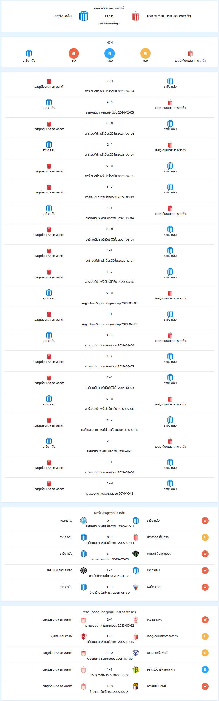Click the yellow badge showing 5 wins

coord(145,53)
